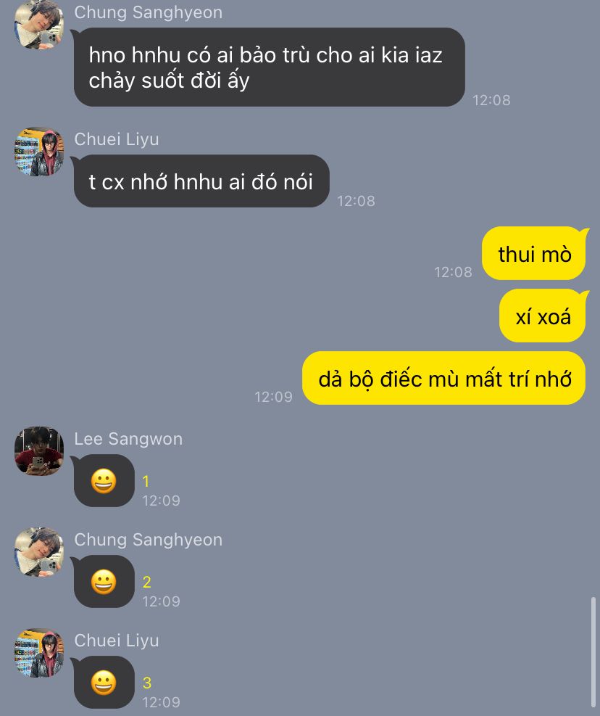Click the Chuei Liyu name above the 't cx' message

117,139
